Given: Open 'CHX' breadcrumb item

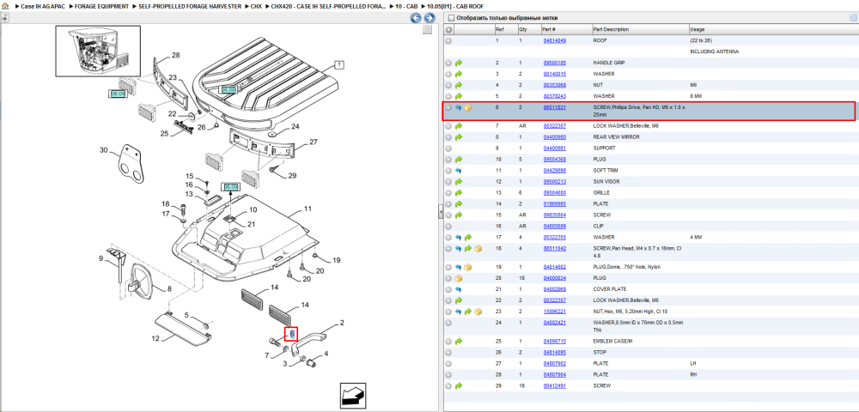Looking at the screenshot, I should click(256, 7).
